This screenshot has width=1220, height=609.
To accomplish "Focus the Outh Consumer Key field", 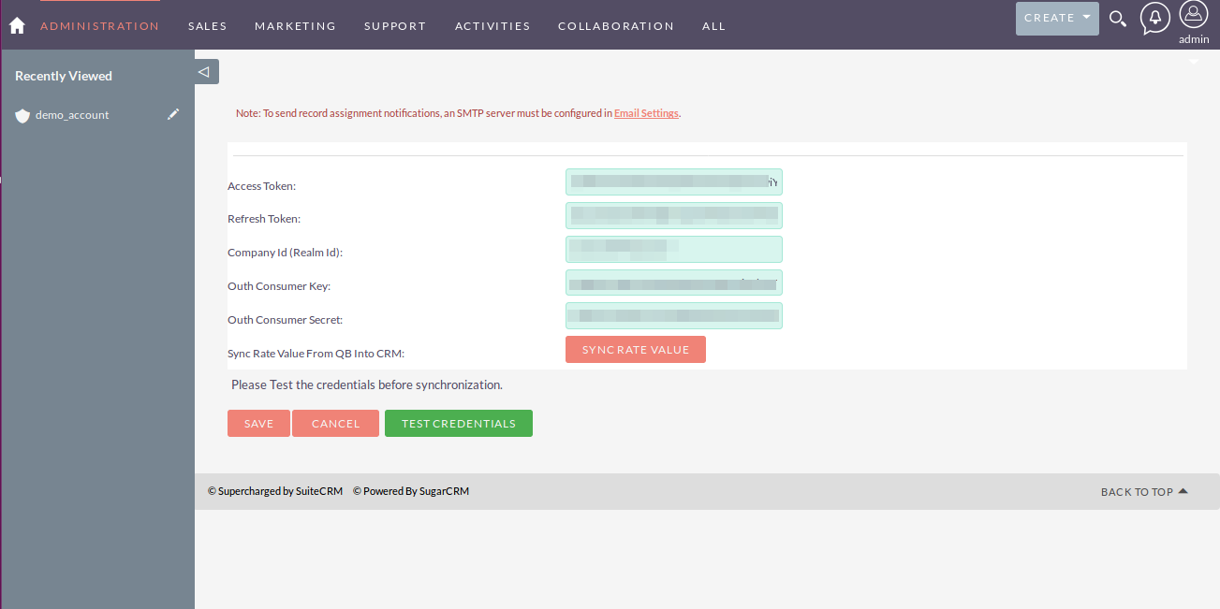I will click(674, 283).
